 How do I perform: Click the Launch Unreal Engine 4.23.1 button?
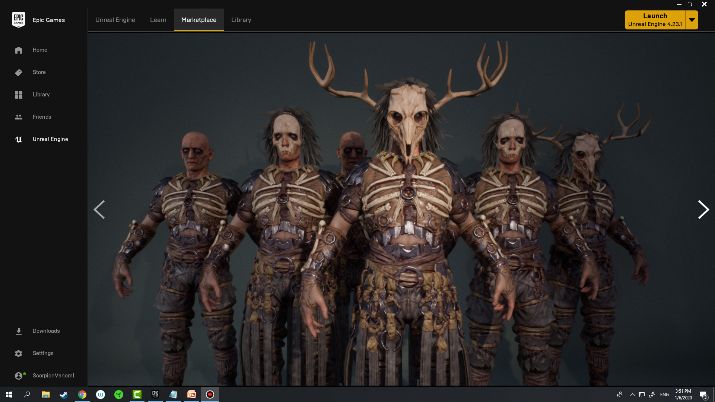point(655,19)
